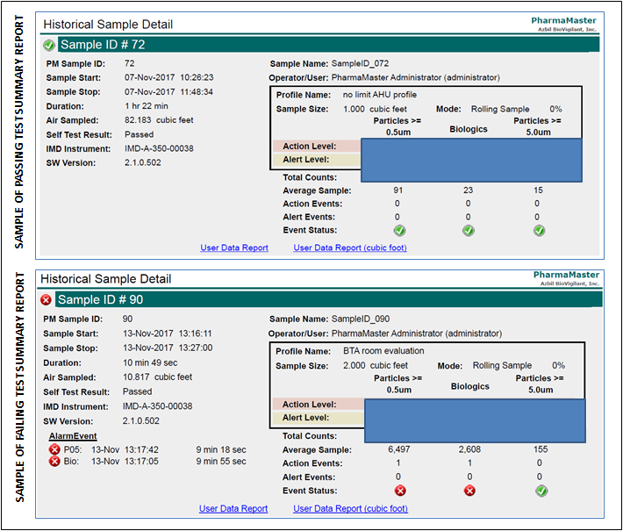The height and width of the screenshot is (531, 623).
Task: Select the red X next to P05 alarm
Action: [54, 449]
